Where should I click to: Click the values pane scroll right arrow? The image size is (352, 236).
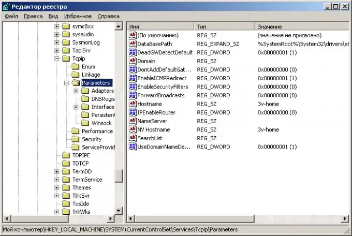345,218
